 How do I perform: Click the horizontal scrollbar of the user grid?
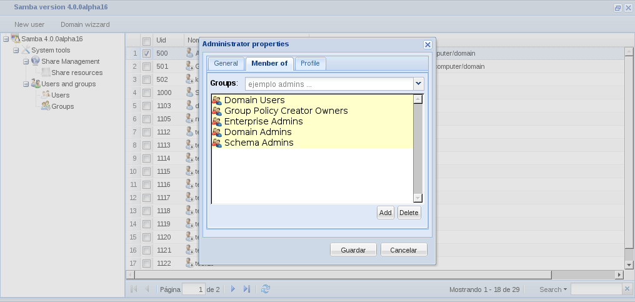[x=344, y=274]
